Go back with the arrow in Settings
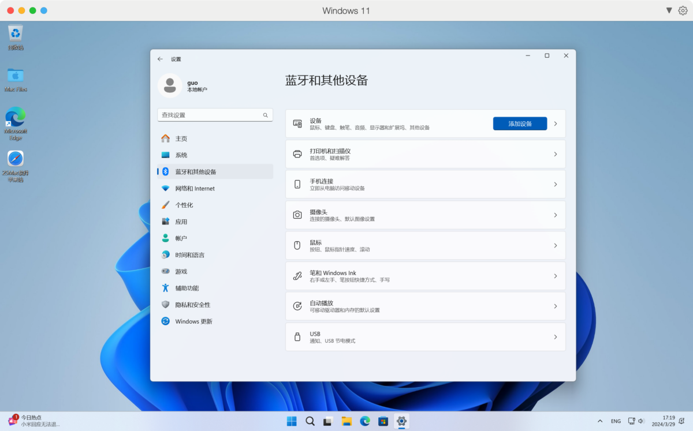Viewport: 693px width, 431px height. [x=161, y=59]
